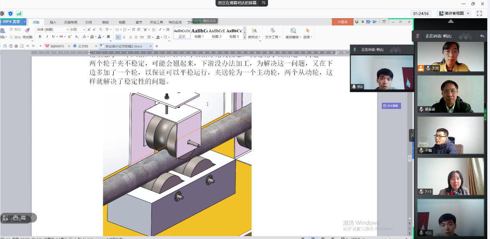Open the 视图 ribbon tab
Screen dimensions: 490x239
122,22
